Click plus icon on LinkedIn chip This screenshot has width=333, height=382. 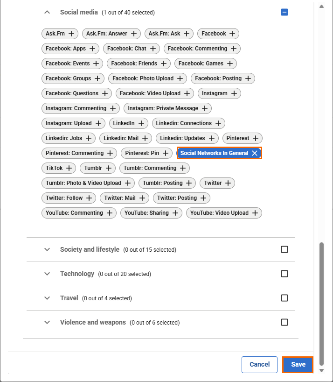[x=141, y=123]
